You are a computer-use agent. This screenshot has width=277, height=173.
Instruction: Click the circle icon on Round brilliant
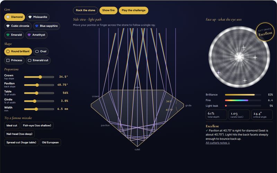coord(8,51)
